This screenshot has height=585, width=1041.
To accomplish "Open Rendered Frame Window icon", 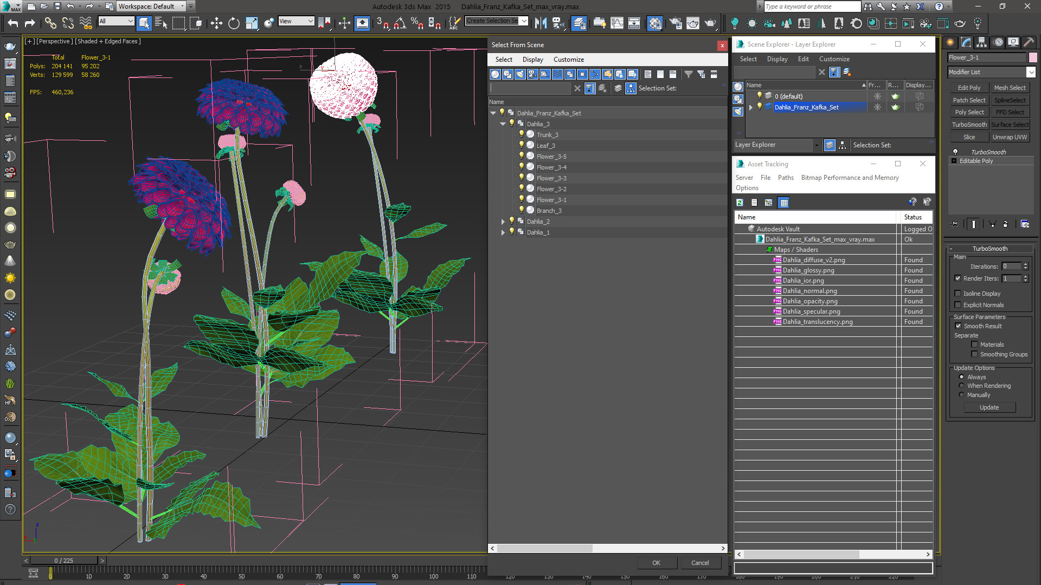I will coord(693,23).
